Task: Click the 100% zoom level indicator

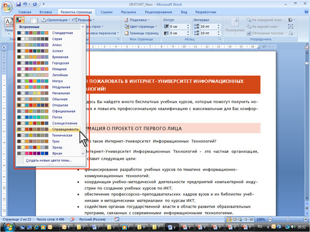Action: (x=260, y=220)
